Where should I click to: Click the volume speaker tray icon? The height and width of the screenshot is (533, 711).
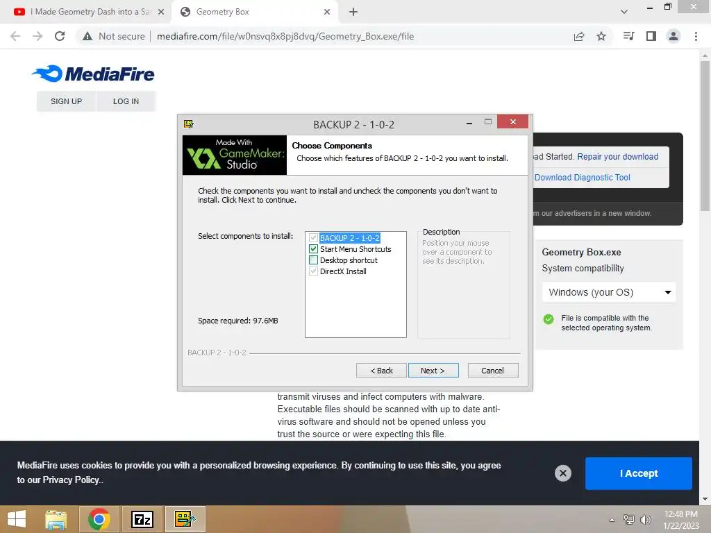(x=645, y=519)
